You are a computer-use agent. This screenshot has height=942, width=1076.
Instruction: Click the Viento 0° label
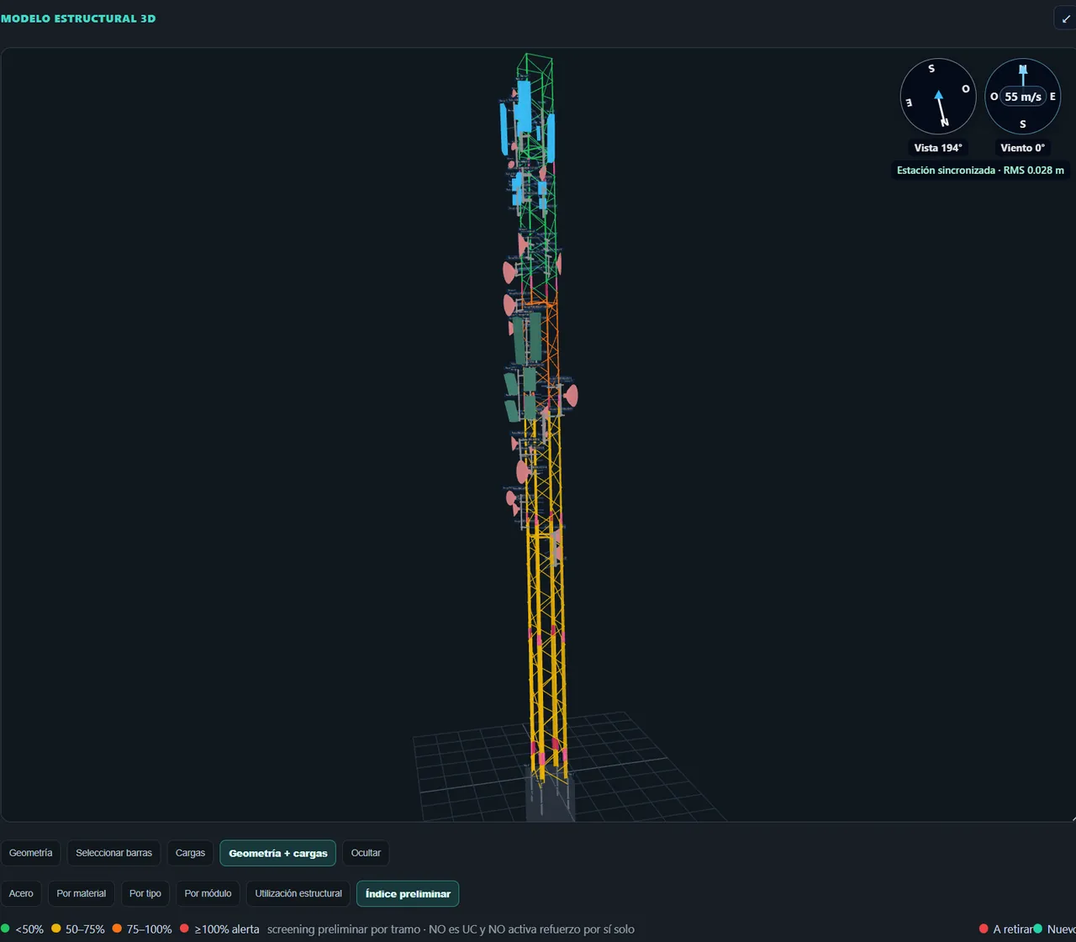point(1023,148)
